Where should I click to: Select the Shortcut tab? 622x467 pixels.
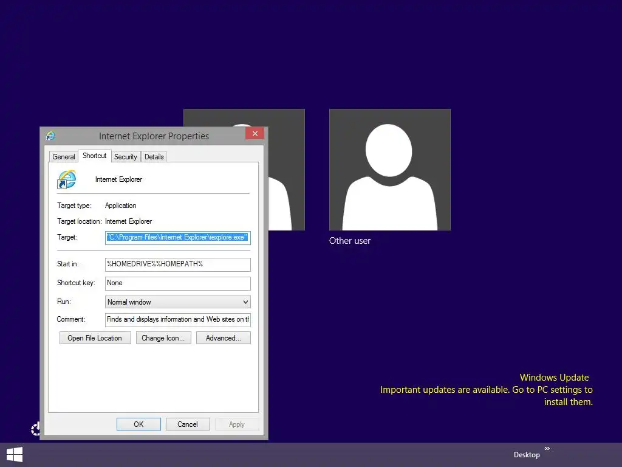point(94,156)
